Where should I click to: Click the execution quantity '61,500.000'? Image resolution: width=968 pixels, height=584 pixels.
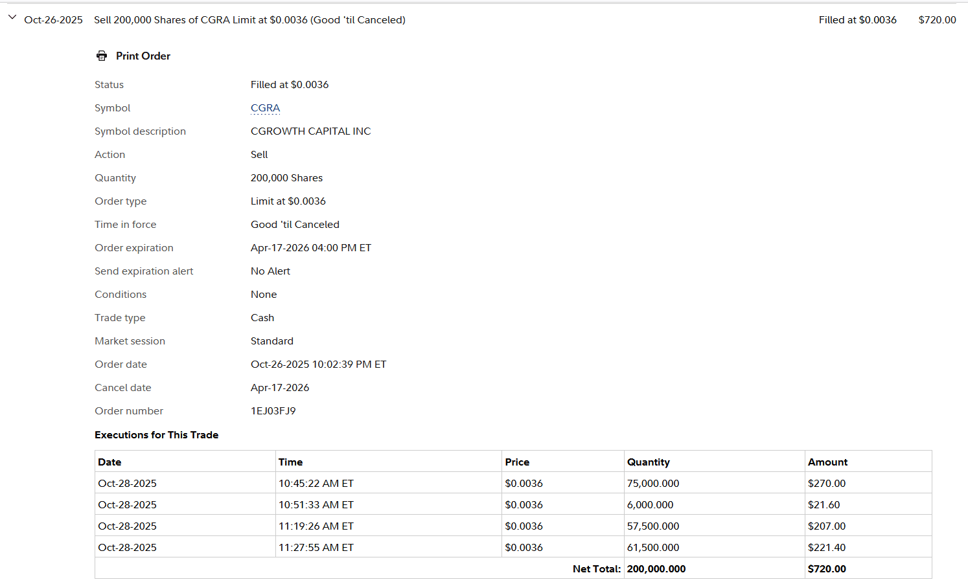coord(653,548)
